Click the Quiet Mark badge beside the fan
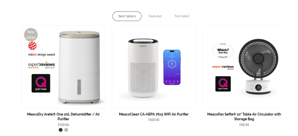This screenshot has width=298, height=136. [x=223, y=84]
